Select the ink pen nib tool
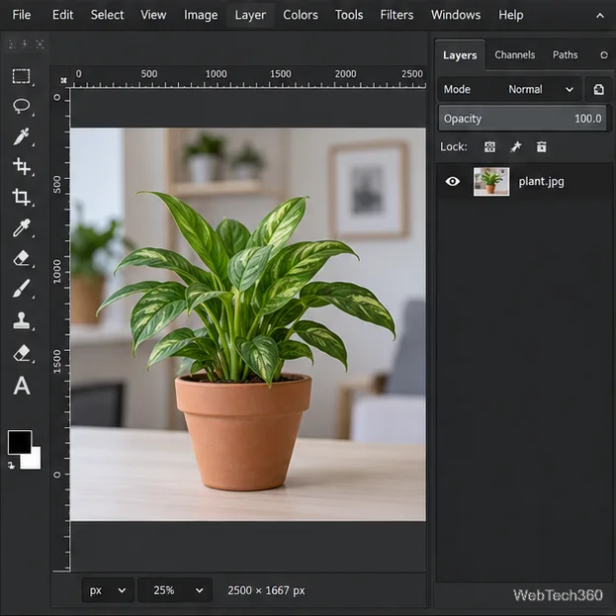This screenshot has width=616, height=616. point(21,136)
